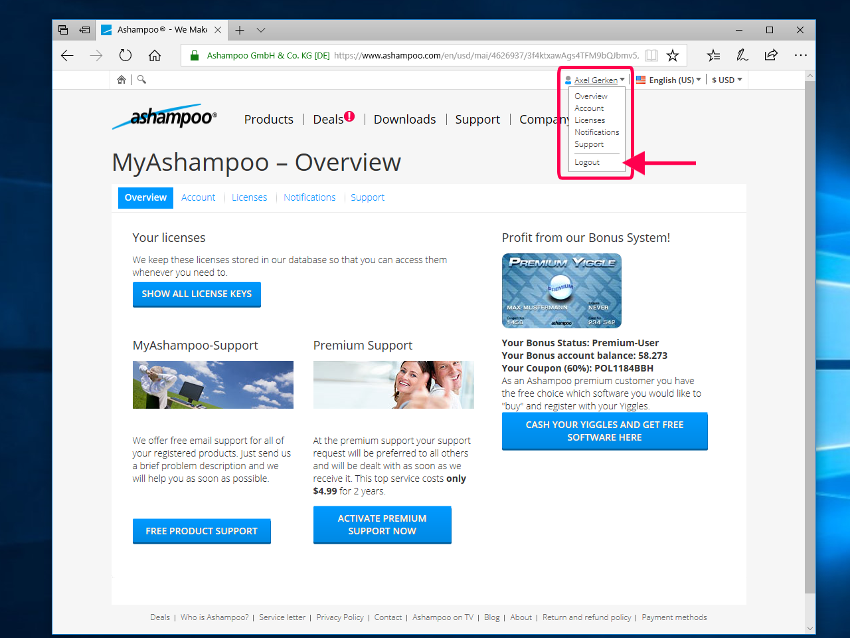Go back to the previous page
Image resolution: width=850 pixels, height=638 pixels.
click(x=67, y=56)
